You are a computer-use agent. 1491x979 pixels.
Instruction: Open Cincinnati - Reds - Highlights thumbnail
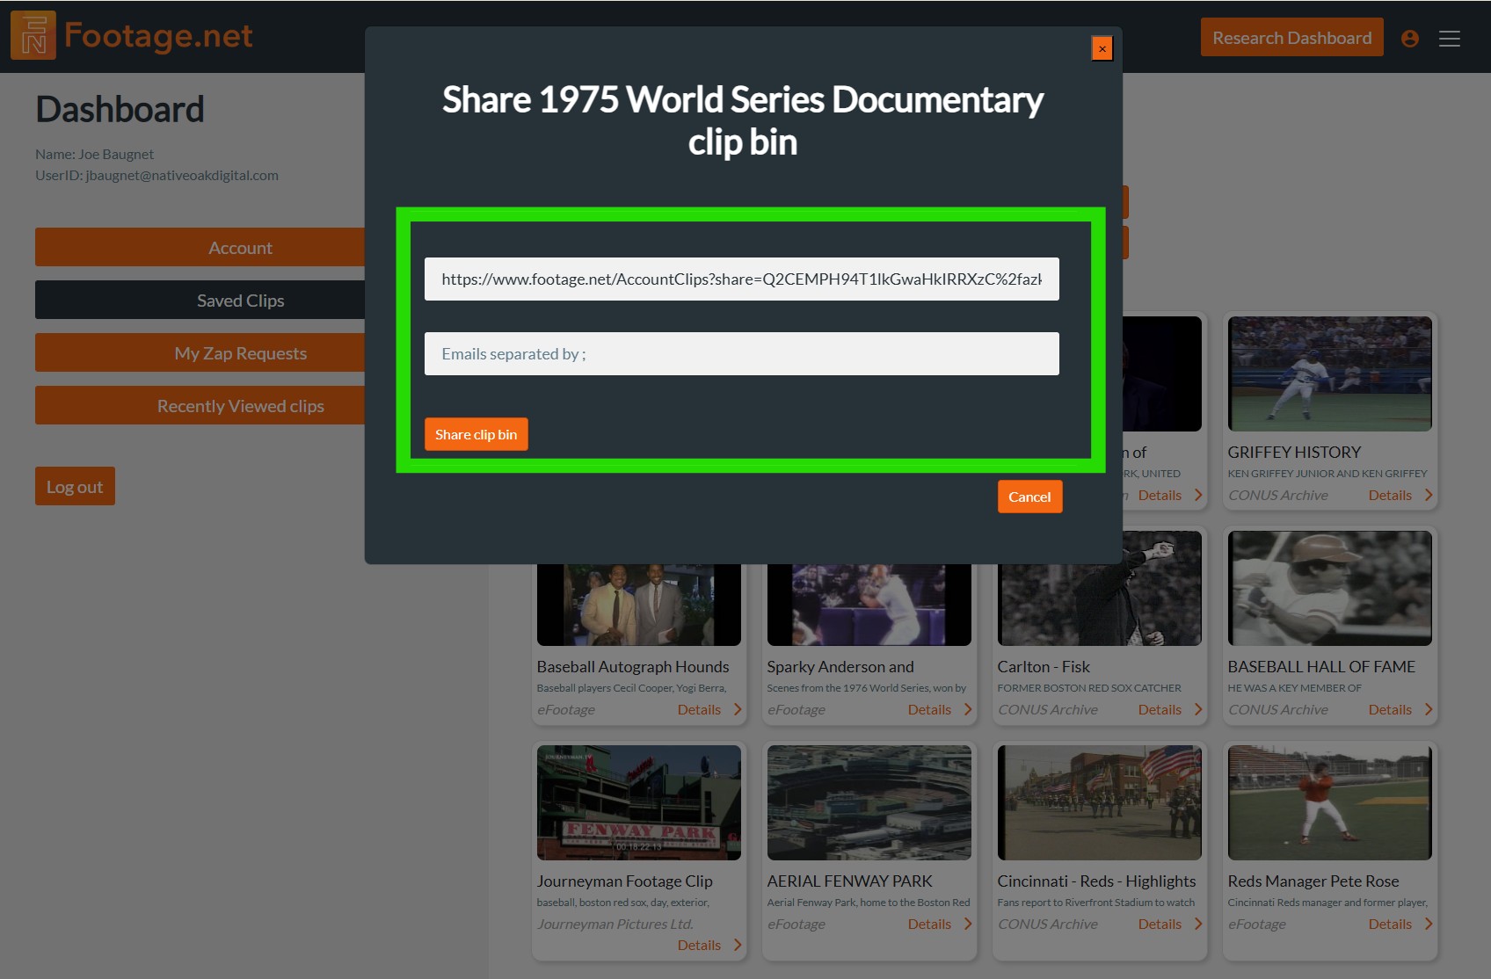click(1099, 802)
